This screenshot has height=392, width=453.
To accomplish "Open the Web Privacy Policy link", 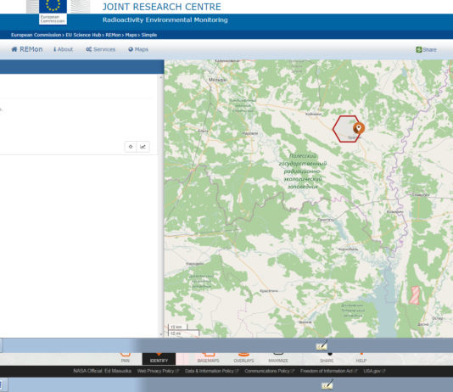I will click(158, 371).
